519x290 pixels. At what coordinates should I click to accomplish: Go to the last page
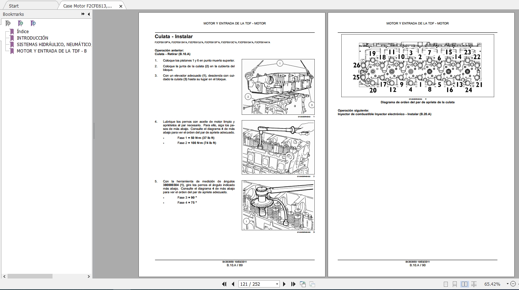click(293, 284)
